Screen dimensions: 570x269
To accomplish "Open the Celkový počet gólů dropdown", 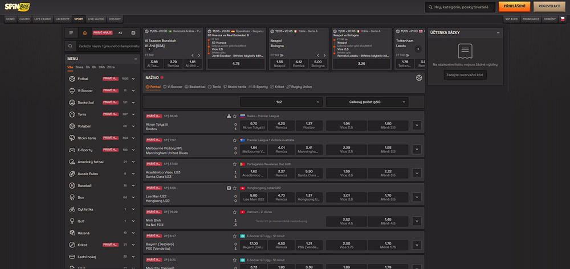I will point(367,102).
